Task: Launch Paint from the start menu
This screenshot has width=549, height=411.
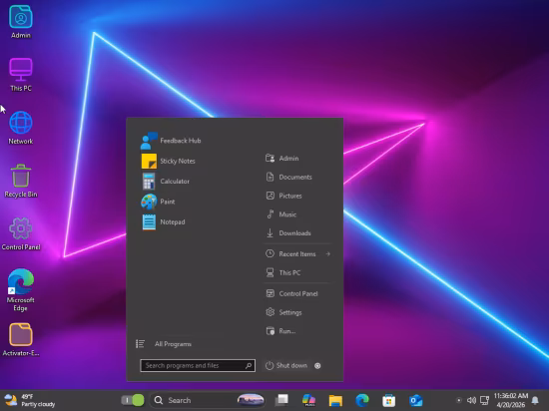Action: click(x=158, y=202)
